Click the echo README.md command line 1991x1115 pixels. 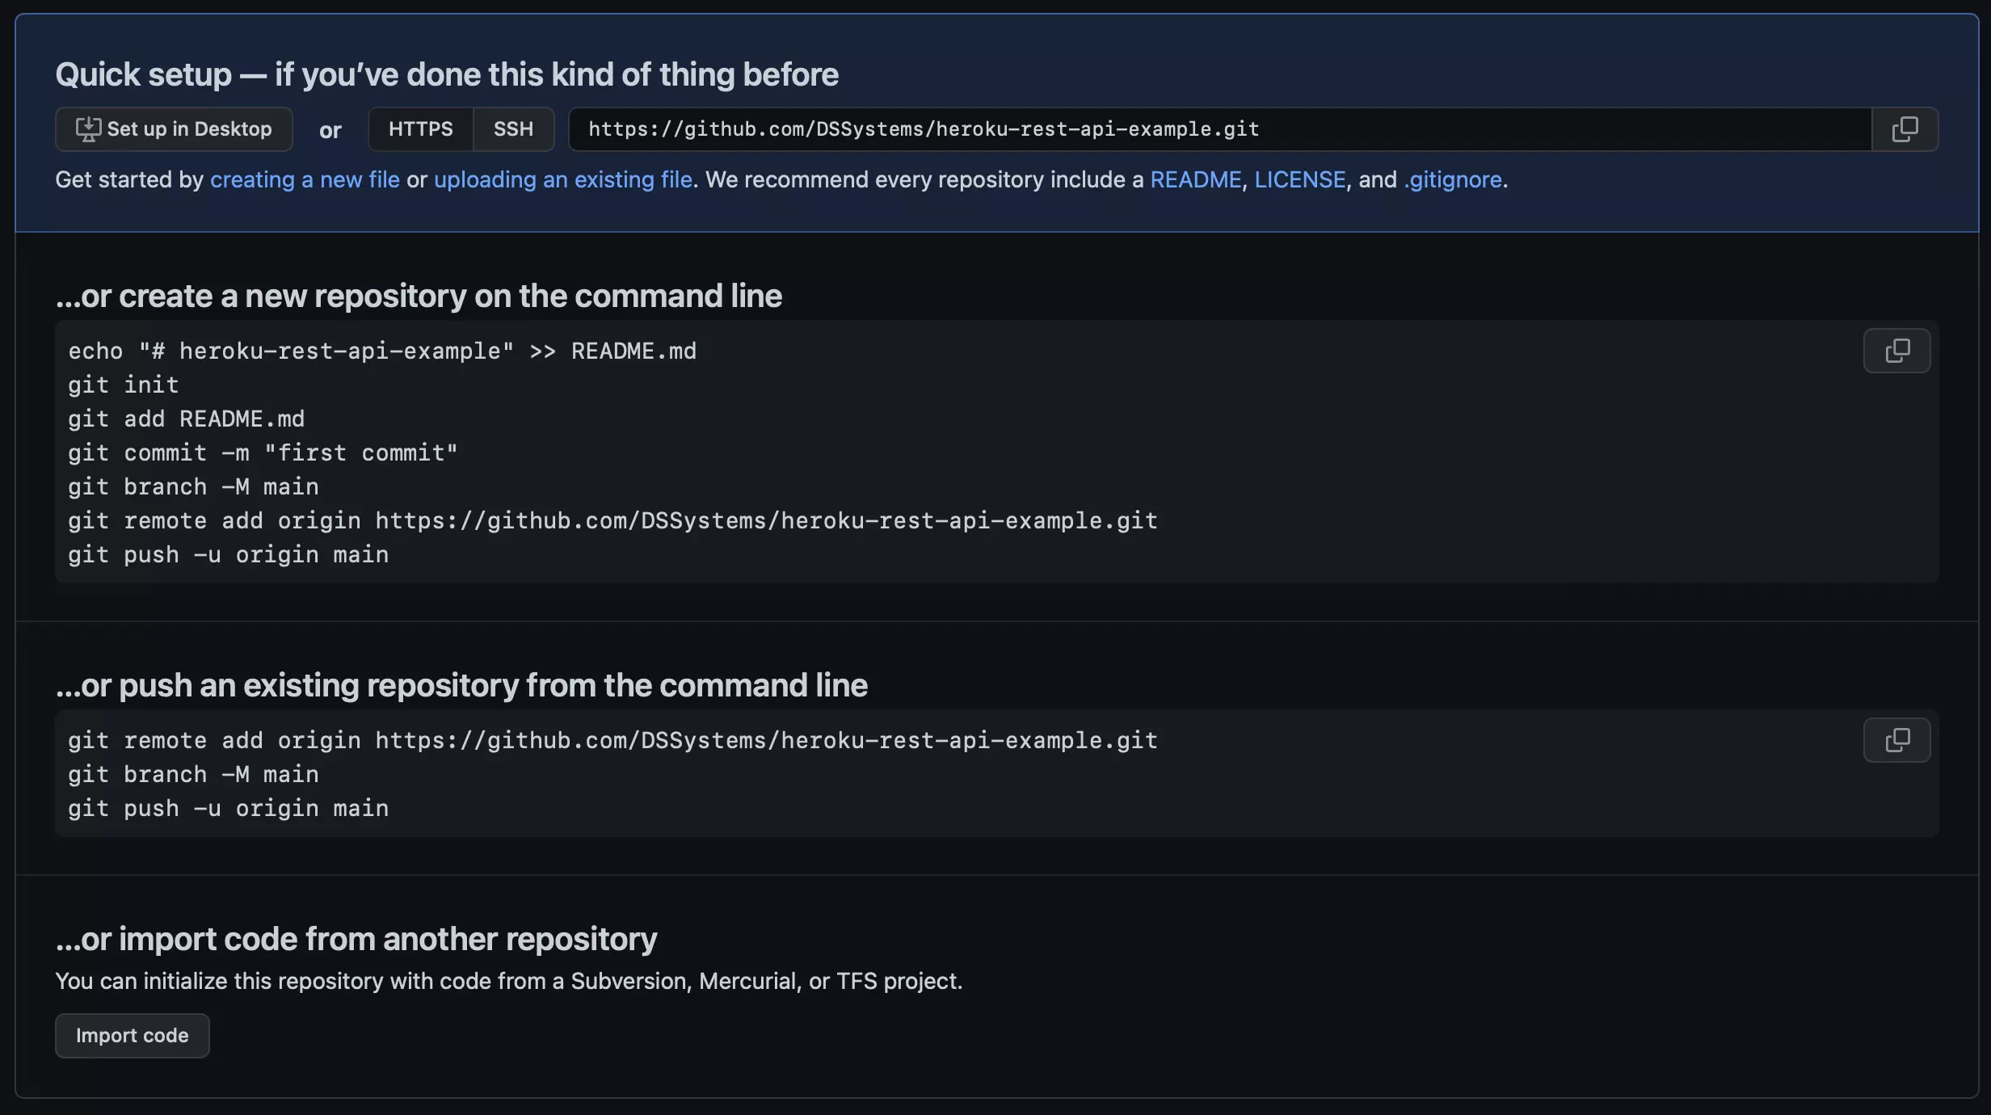coord(382,351)
